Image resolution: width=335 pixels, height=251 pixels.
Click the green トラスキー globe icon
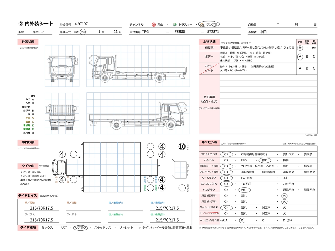(175, 25)
